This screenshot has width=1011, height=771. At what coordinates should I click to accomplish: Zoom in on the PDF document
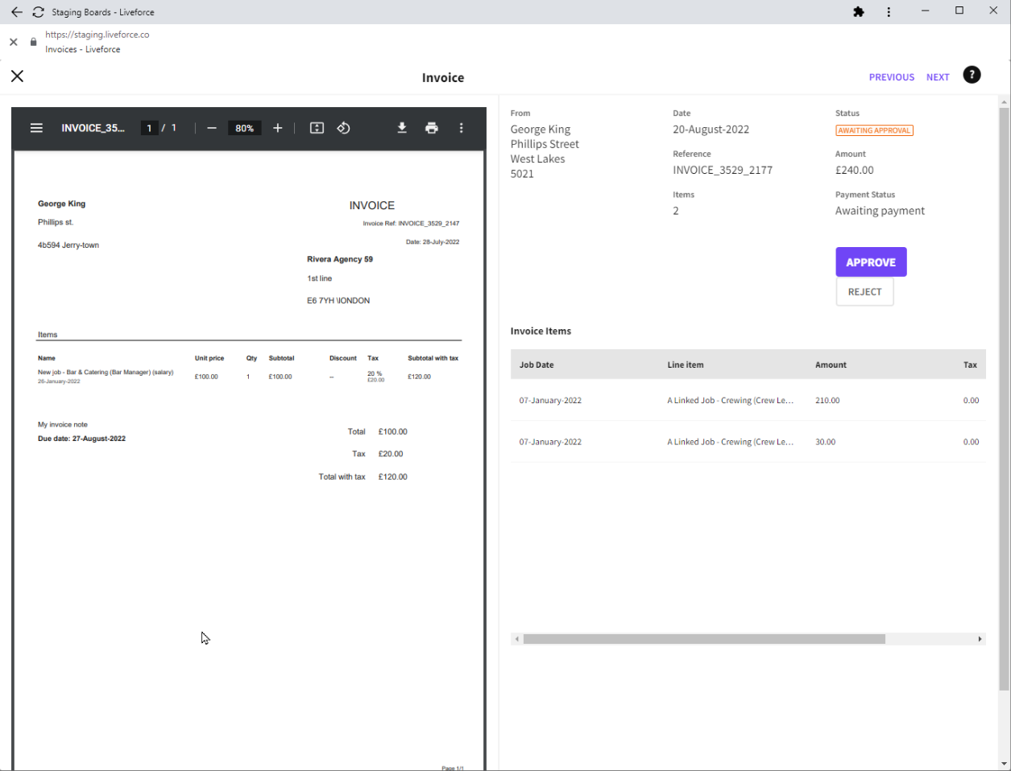tap(277, 127)
